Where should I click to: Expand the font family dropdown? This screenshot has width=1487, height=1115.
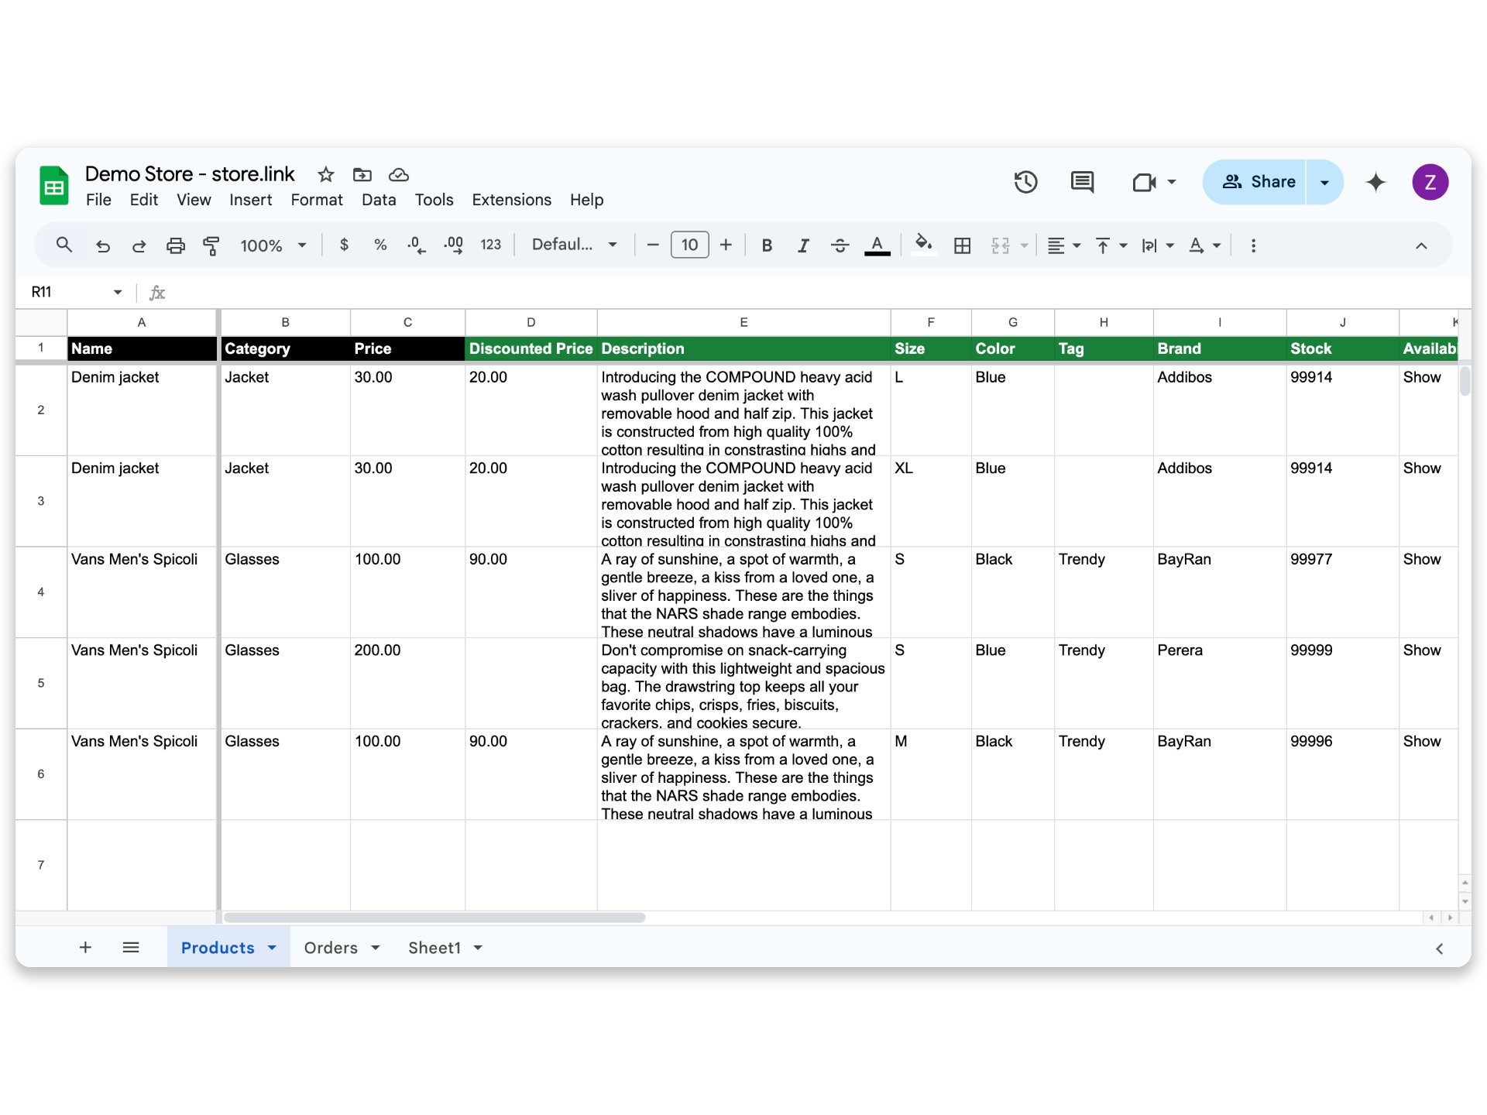click(x=574, y=245)
